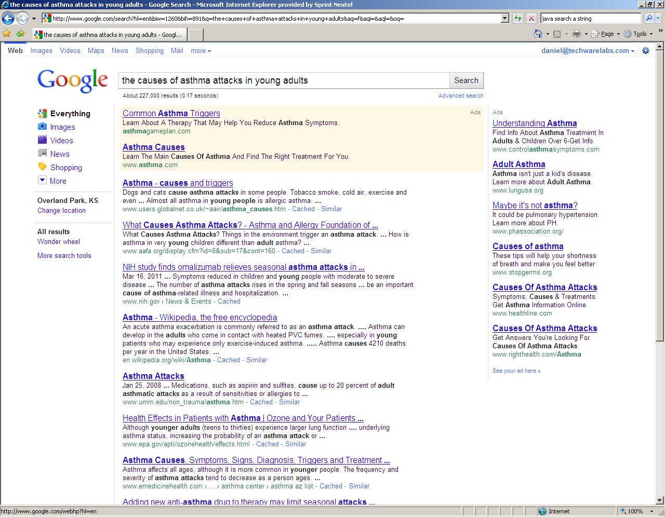Click the vertical scrollbar up arrow
The width and height of the screenshot is (665, 518).
pyautogui.click(x=660, y=46)
